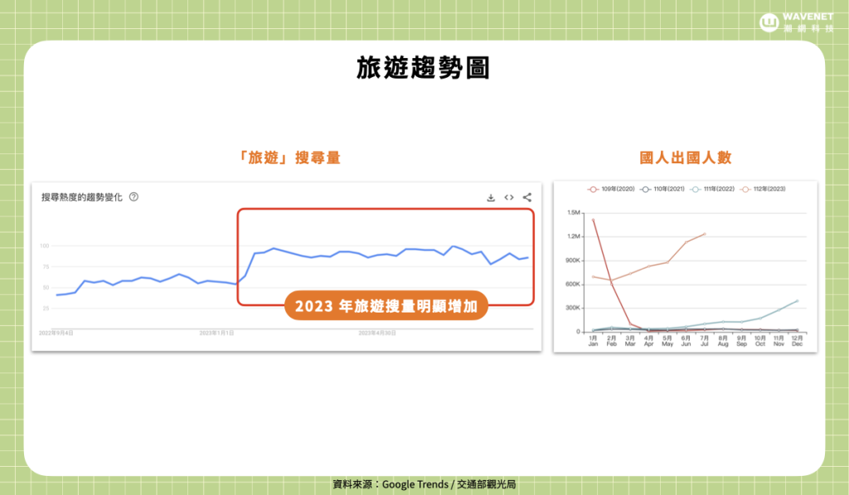
Task: Click the share icon on the trends chart
Action: [527, 197]
